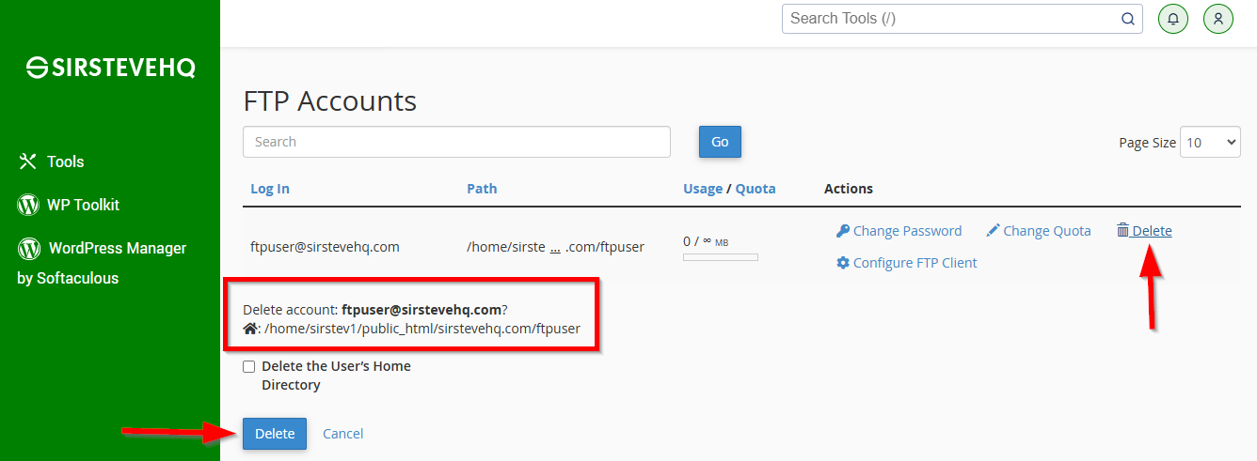Image resolution: width=1257 pixels, height=461 pixels.
Task: Sort by Quota column header
Action: [x=756, y=189]
